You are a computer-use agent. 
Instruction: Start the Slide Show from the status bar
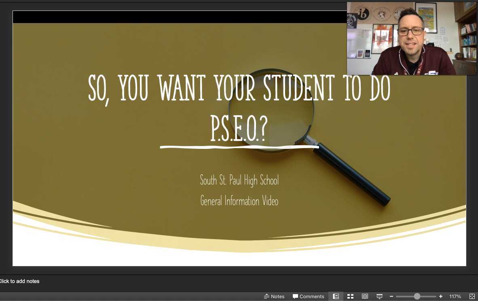379,296
